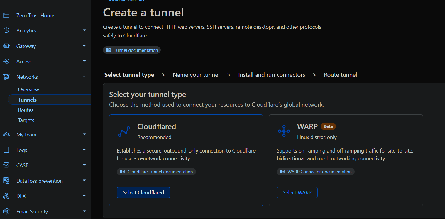445x219 pixels.
Task: Expand the Logs menu arrow
Action: [84, 150]
